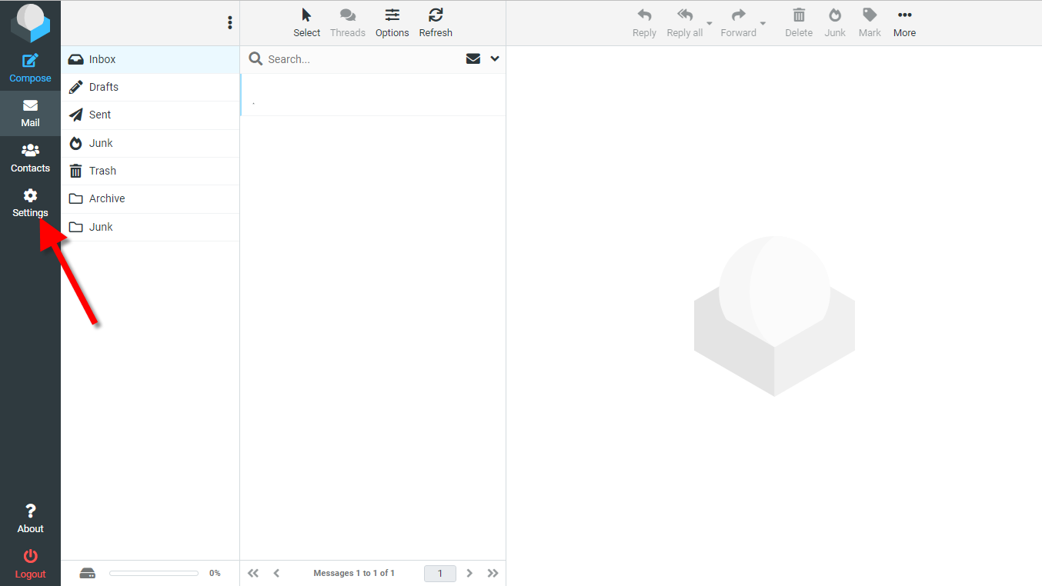The image size is (1042, 586).
Task: Open list Options
Action: (392, 23)
